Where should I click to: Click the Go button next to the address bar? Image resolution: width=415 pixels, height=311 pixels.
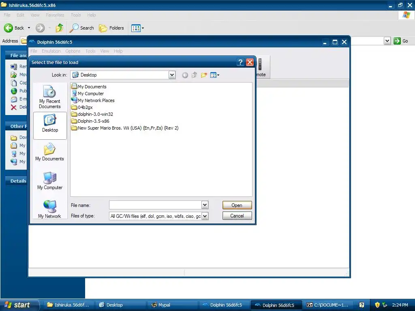(x=400, y=41)
